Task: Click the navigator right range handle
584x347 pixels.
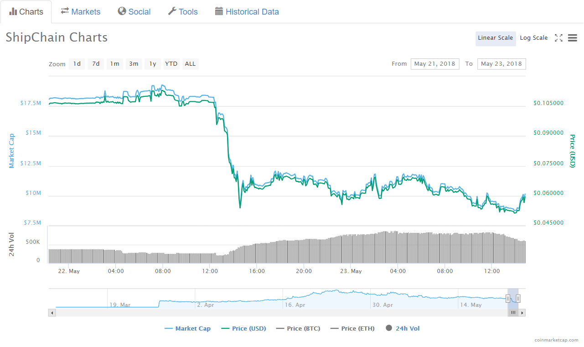Action: [x=518, y=299]
